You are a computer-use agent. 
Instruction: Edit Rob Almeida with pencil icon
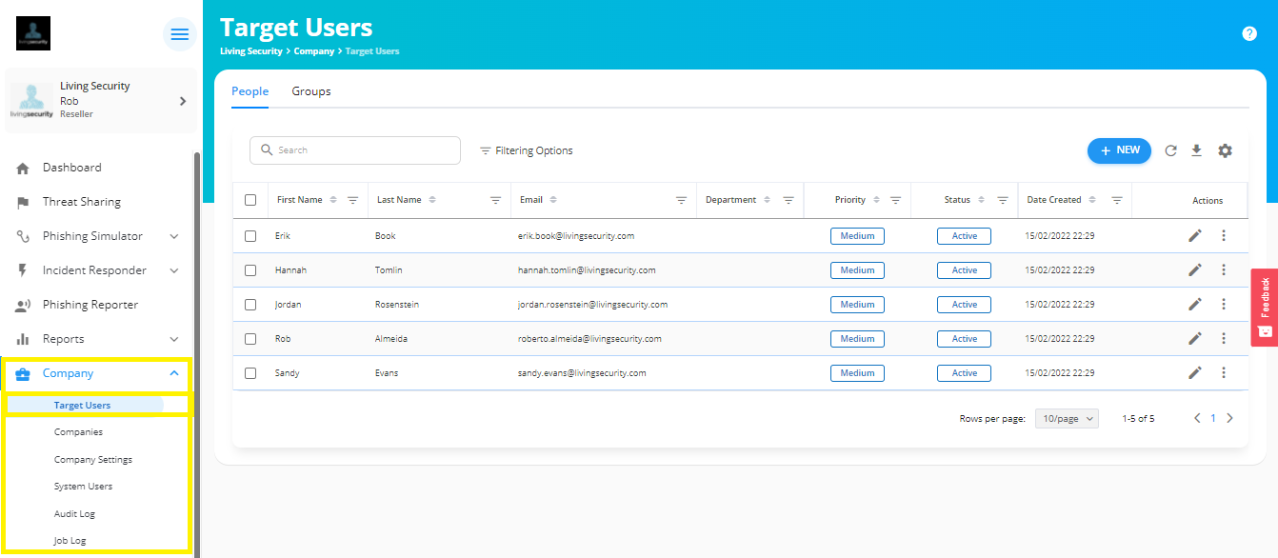coord(1195,339)
